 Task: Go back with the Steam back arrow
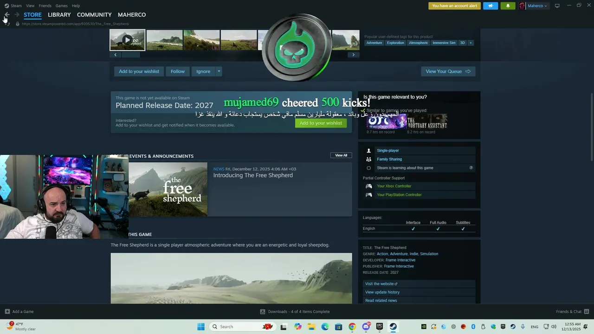point(6,15)
